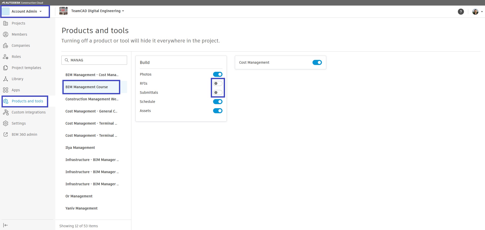This screenshot has height=230, width=485.
Task: Disable the Photos toggle
Action: tap(218, 74)
